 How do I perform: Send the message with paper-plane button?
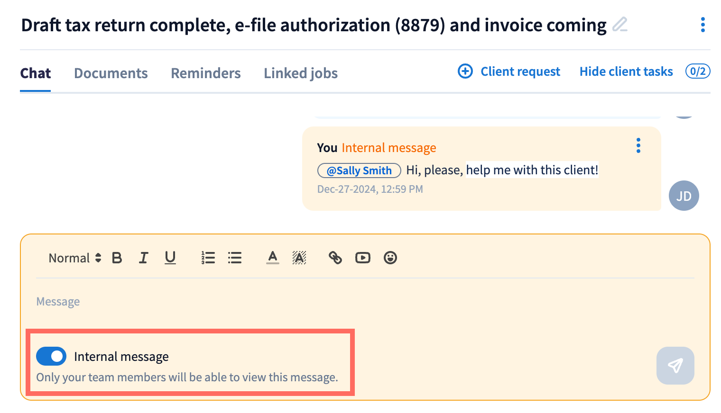point(675,366)
